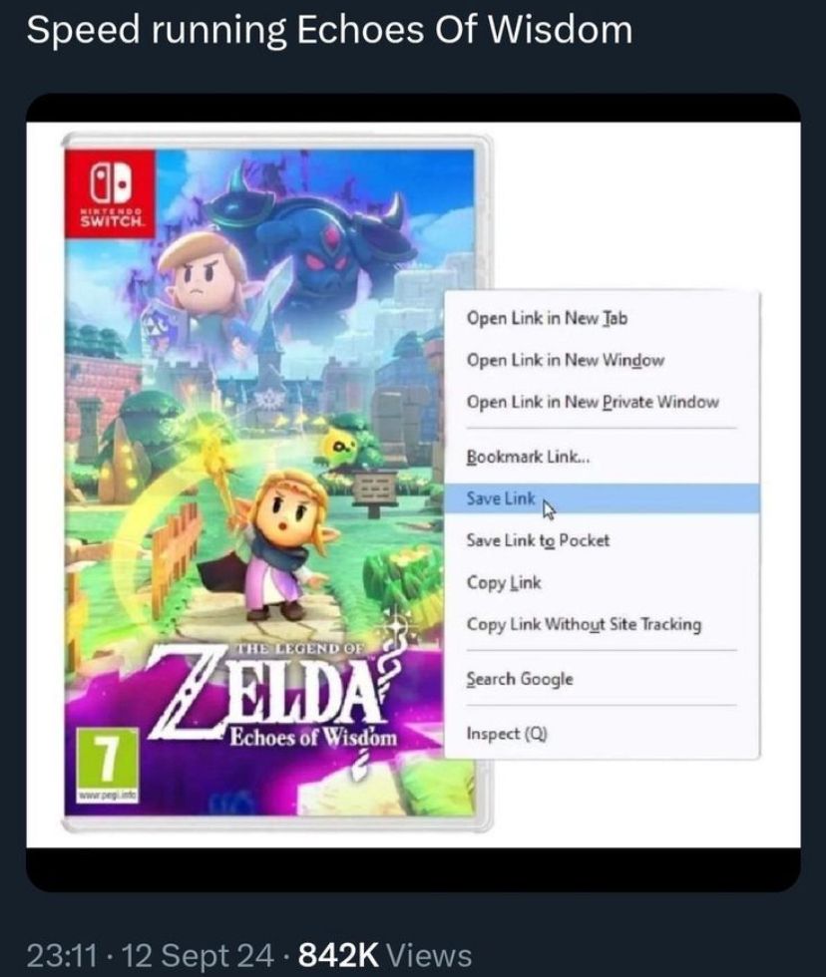
Task: Choose Save Link to Pocket
Action: [603, 540]
